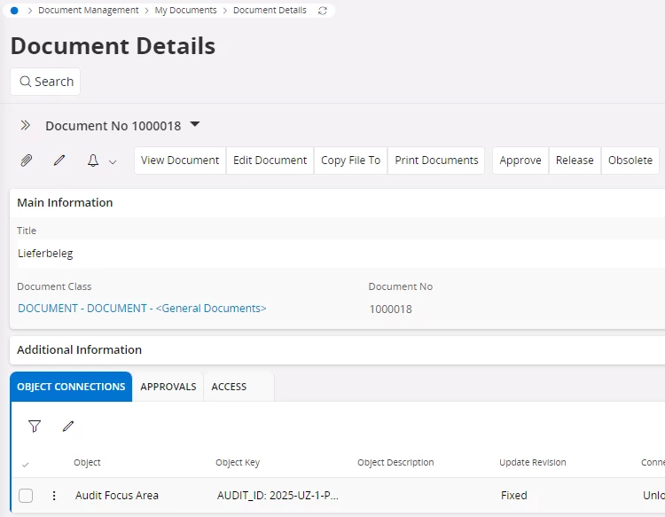Click the View Document button
This screenshot has height=517, width=665.
pyautogui.click(x=180, y=161)
